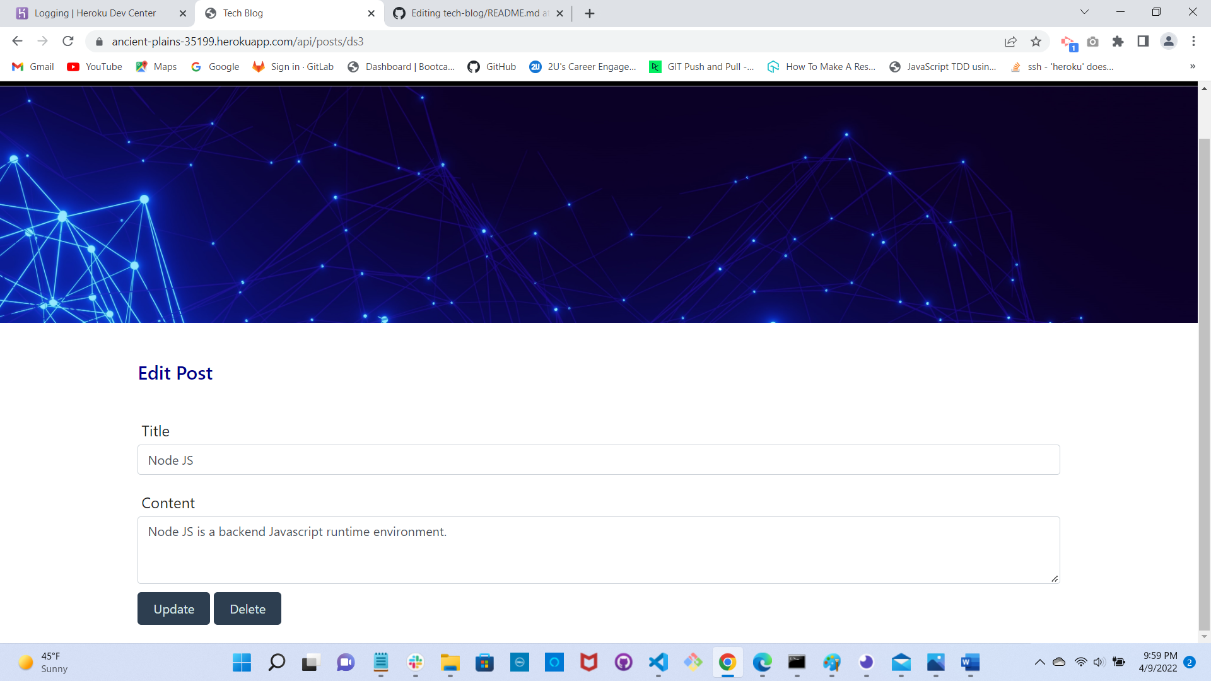1211x681 pixels.
Task: Open Slack from the taskbar
Action: (x=416, y=662)
